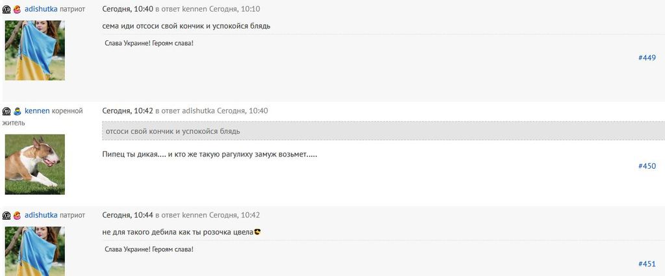
Task: Open the #451 post permalink
Action: [647, 264]
